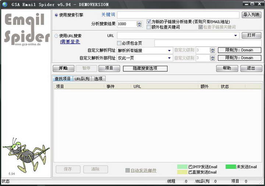This screenshot has width=265, height=186.
Task: Maximize the GSA Email Spider window
Action: pyautogui.click(x=252, y=4)
